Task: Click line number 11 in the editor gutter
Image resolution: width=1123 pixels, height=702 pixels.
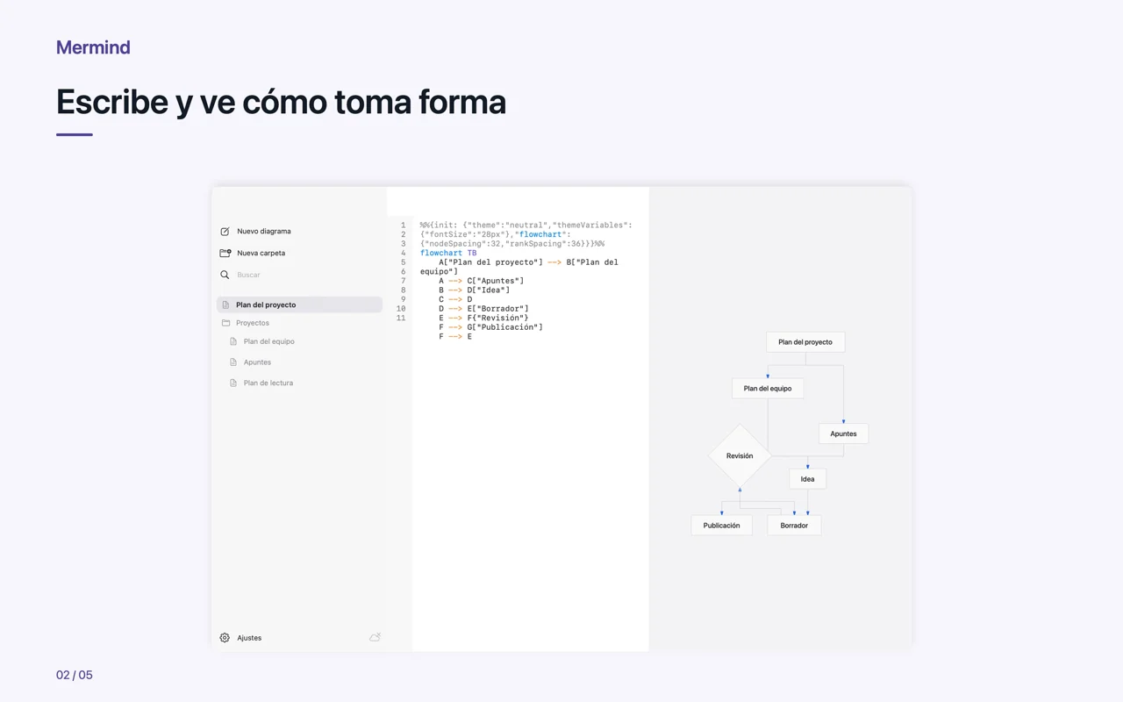Action: point(401,318)
